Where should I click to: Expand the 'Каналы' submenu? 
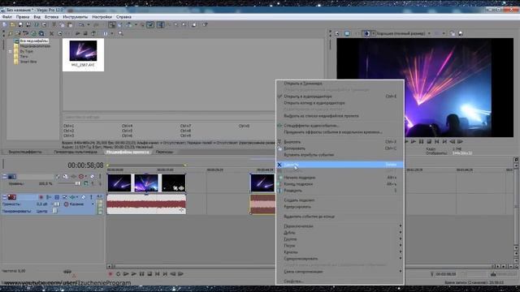click(x=340, y=252)
